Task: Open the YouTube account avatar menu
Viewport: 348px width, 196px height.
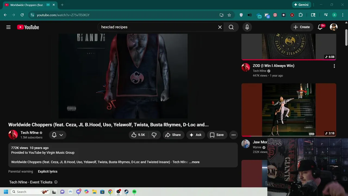Action: [x=334, y=27]
